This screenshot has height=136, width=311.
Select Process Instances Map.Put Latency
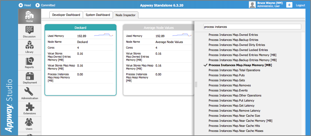(231, 100)
